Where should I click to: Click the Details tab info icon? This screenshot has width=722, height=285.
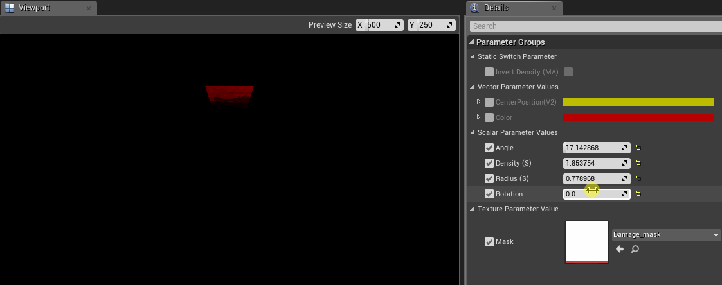click(x=474, y=8)
